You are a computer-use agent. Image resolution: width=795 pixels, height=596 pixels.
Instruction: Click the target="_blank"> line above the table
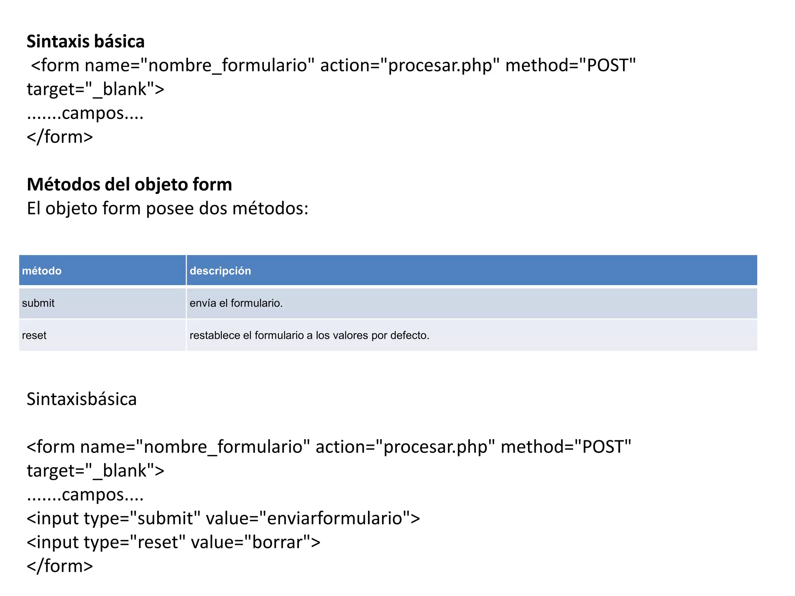click(95, 89)
